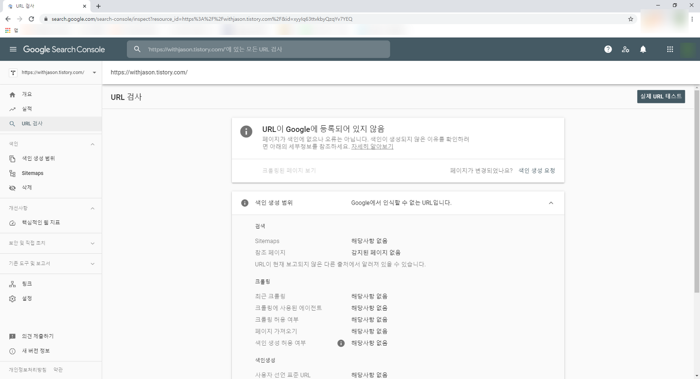Click the Tistory property favicon icon

pos(13,72)
